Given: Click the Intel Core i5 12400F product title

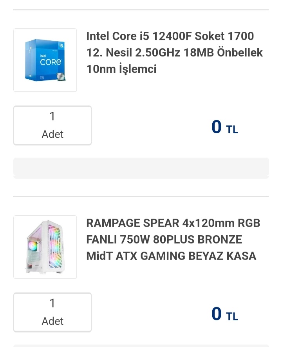Looking at the screenshot, I should click(174, 53).
